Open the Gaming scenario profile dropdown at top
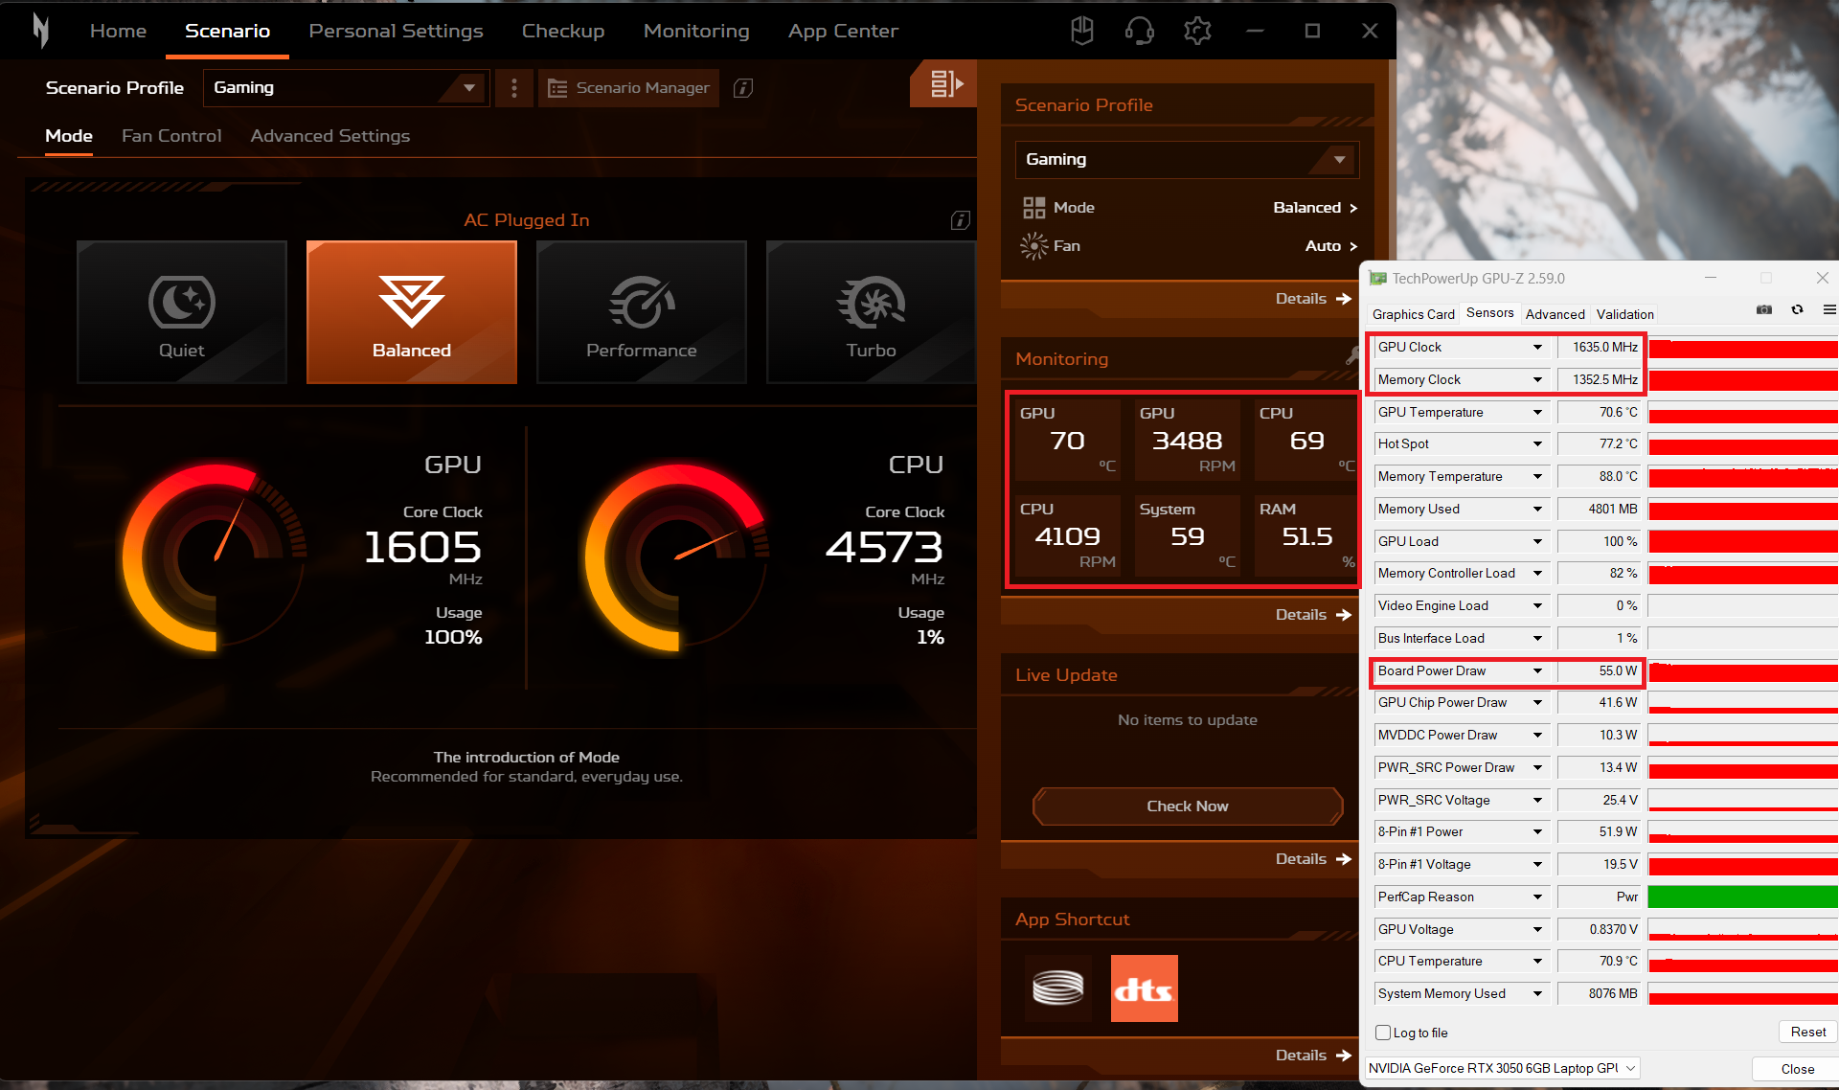The width and height of the screenshot is (1839, 1090). click(347, 88)
